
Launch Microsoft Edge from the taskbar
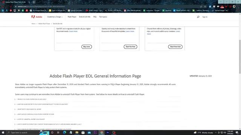pos(64,132)
